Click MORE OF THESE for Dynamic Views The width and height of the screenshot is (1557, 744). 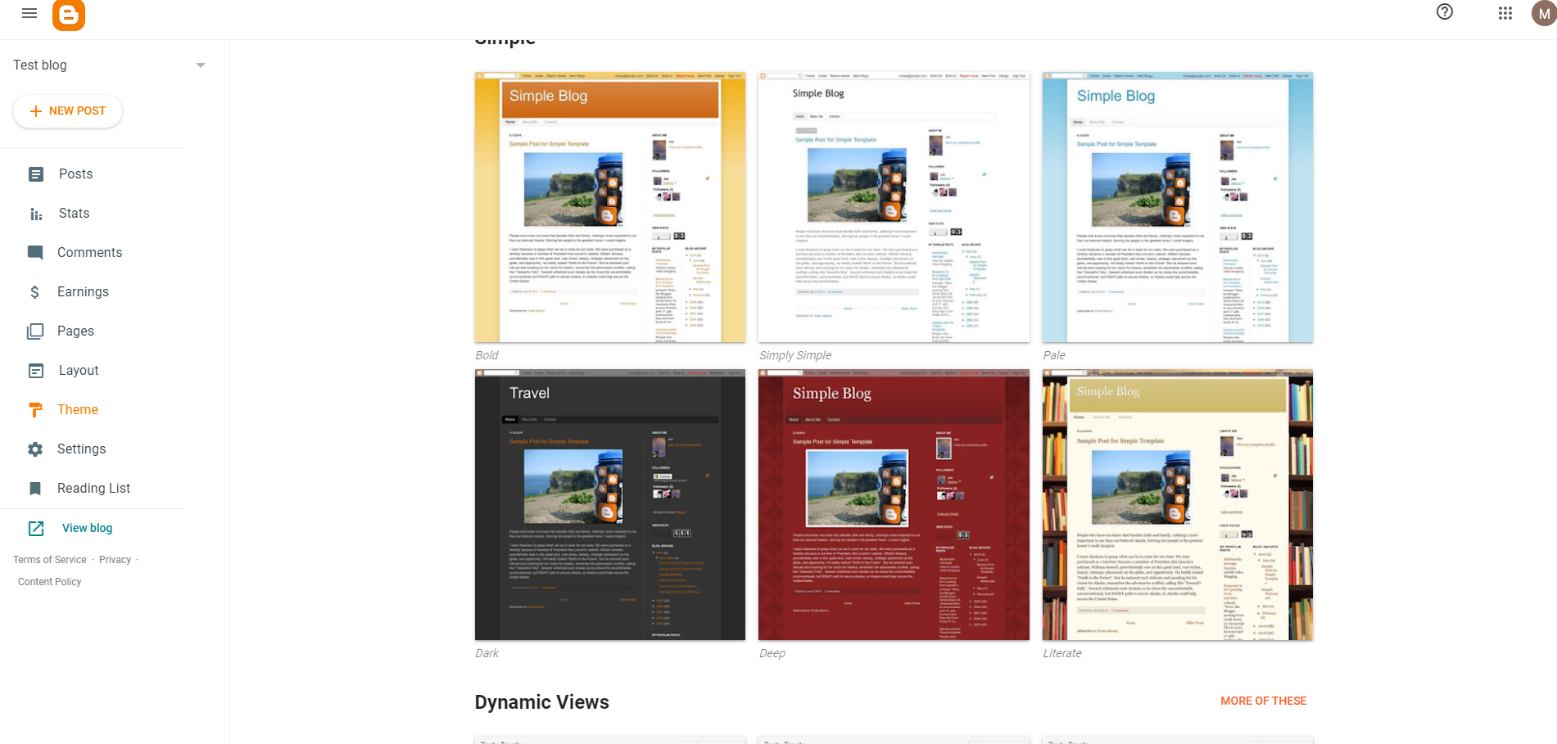click(x=1263, y=701)
